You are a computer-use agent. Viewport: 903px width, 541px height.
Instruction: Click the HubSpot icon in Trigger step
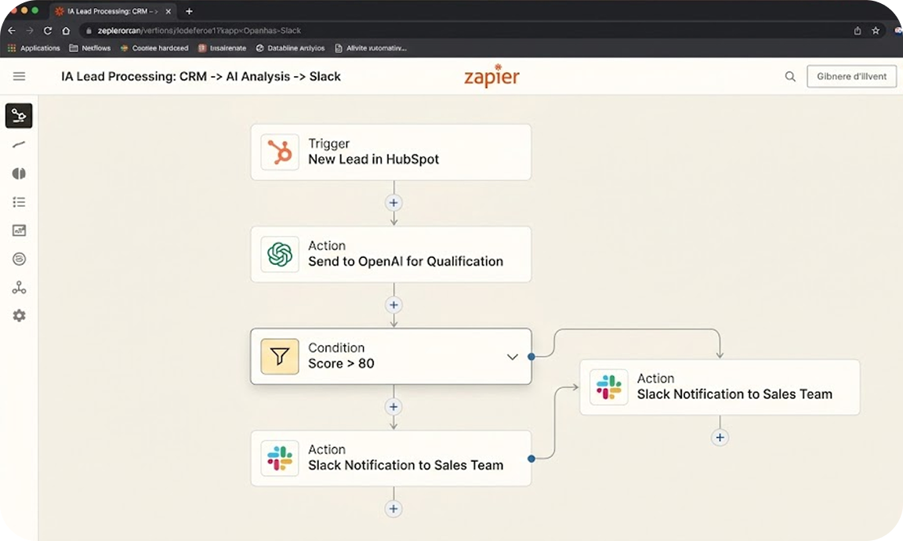[280, 152]
